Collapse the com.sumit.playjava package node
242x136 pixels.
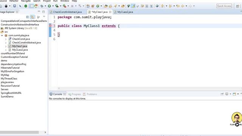coord(2,36)
